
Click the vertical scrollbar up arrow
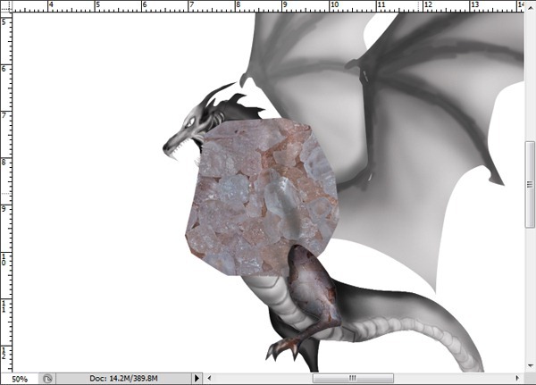click(x=530, y=9)
